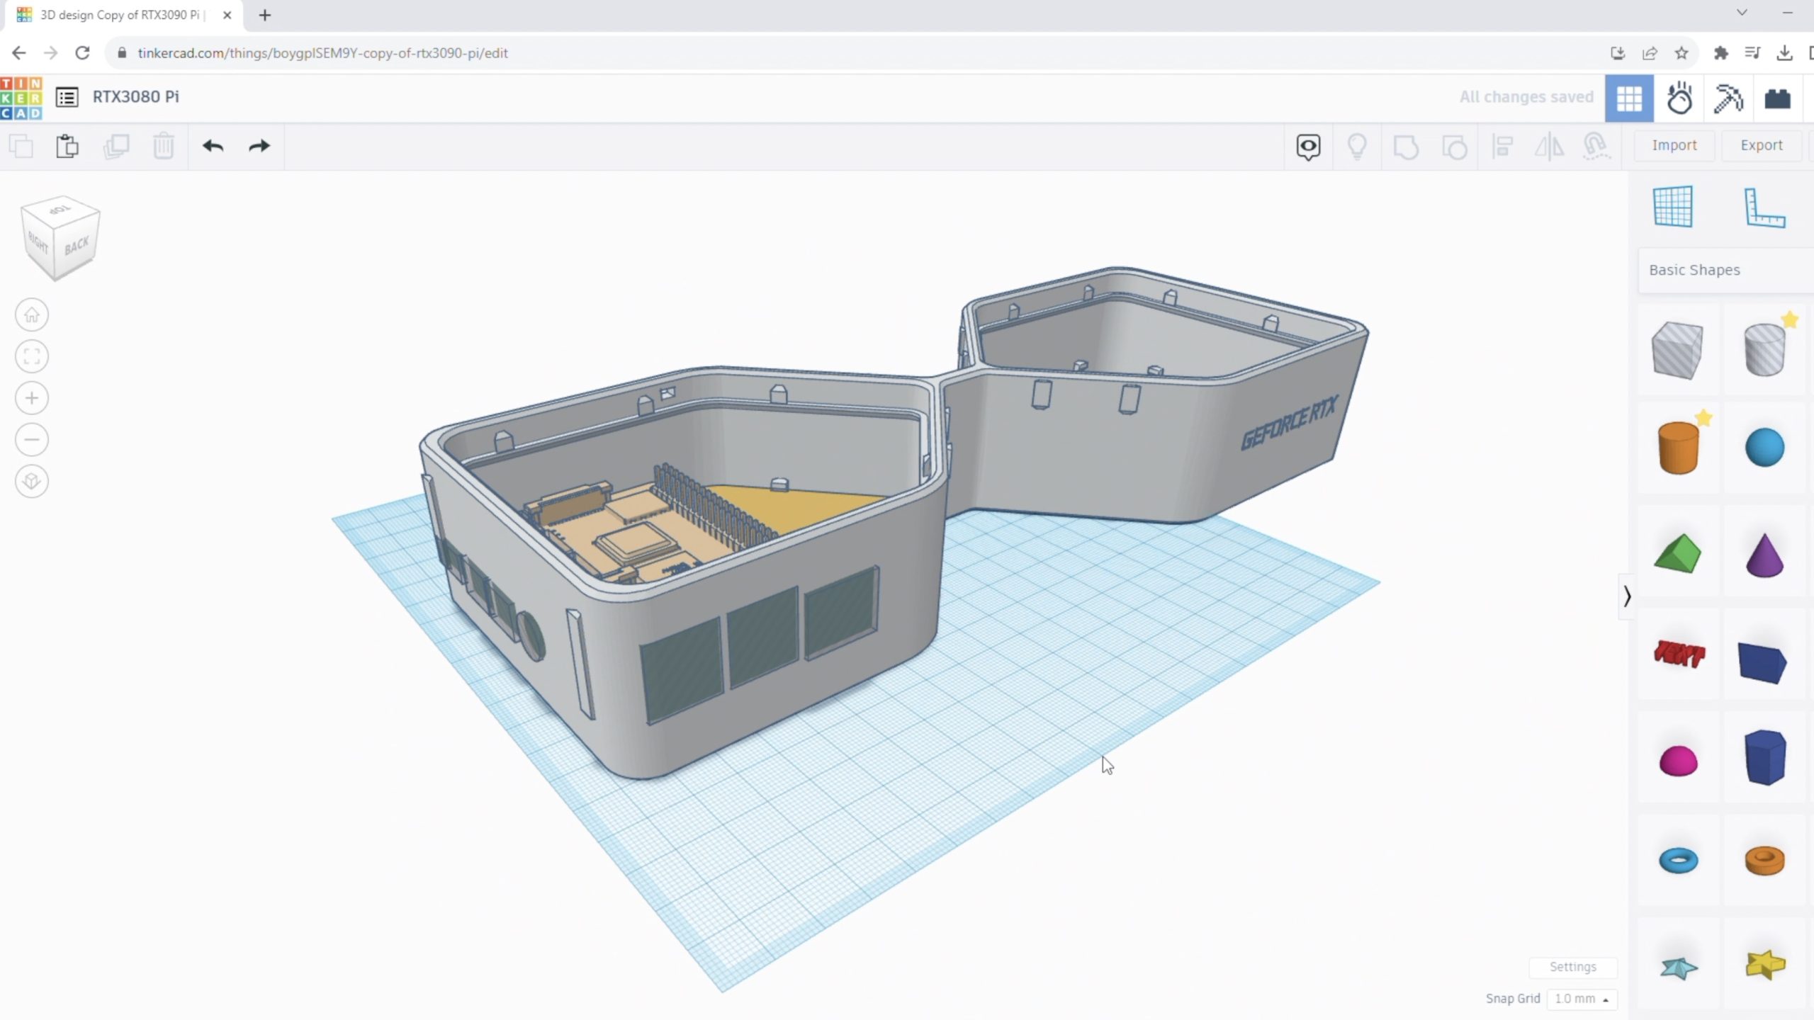Click the Zoom out minus button
Image resolution: width=1814 pixels, height=1020 pixels.
(x=32, y=440)
